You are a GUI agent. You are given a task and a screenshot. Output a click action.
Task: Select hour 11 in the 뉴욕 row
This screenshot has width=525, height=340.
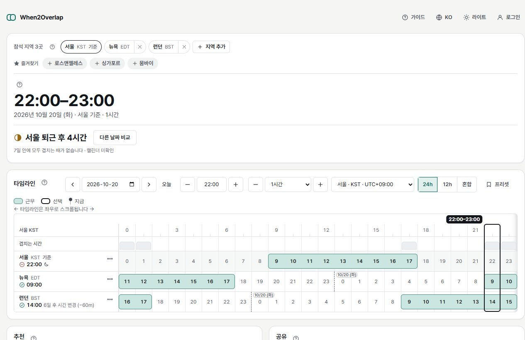[x=127, y=282]
